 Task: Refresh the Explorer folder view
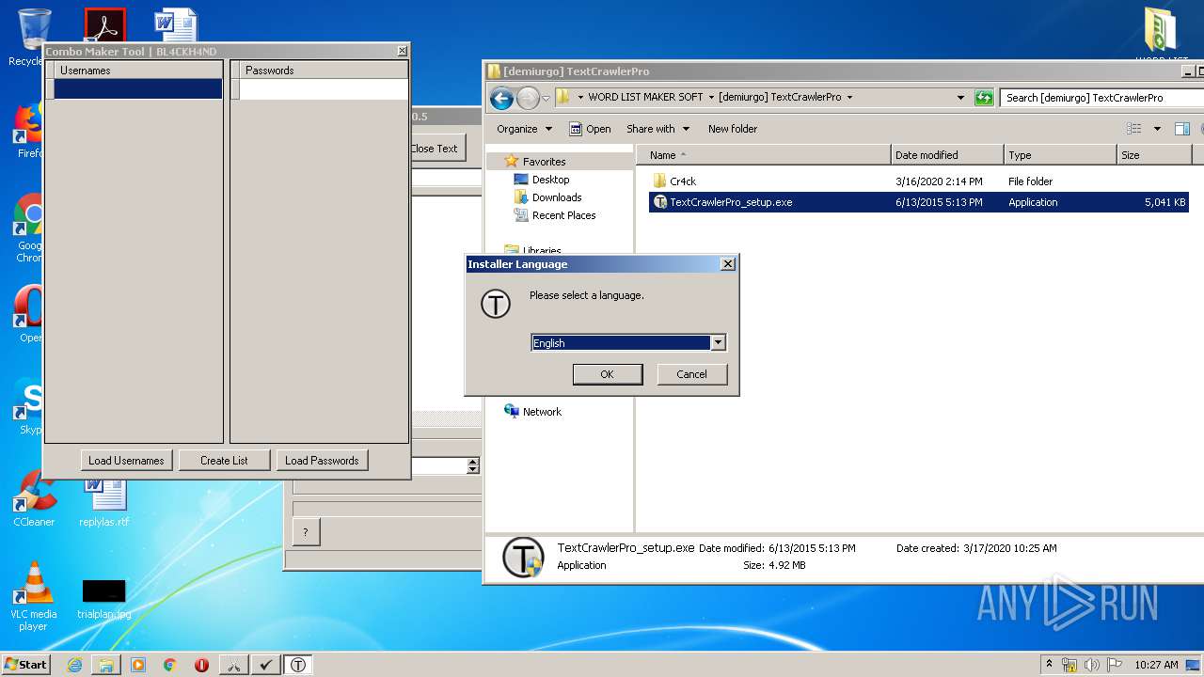(x=984, y=98)
